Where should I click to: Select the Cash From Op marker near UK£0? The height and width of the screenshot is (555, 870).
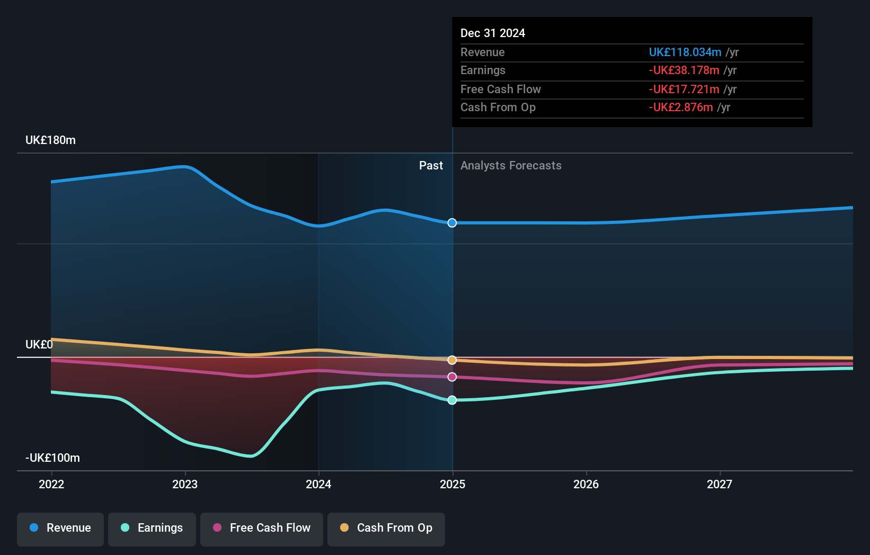[x=452, y=360]
